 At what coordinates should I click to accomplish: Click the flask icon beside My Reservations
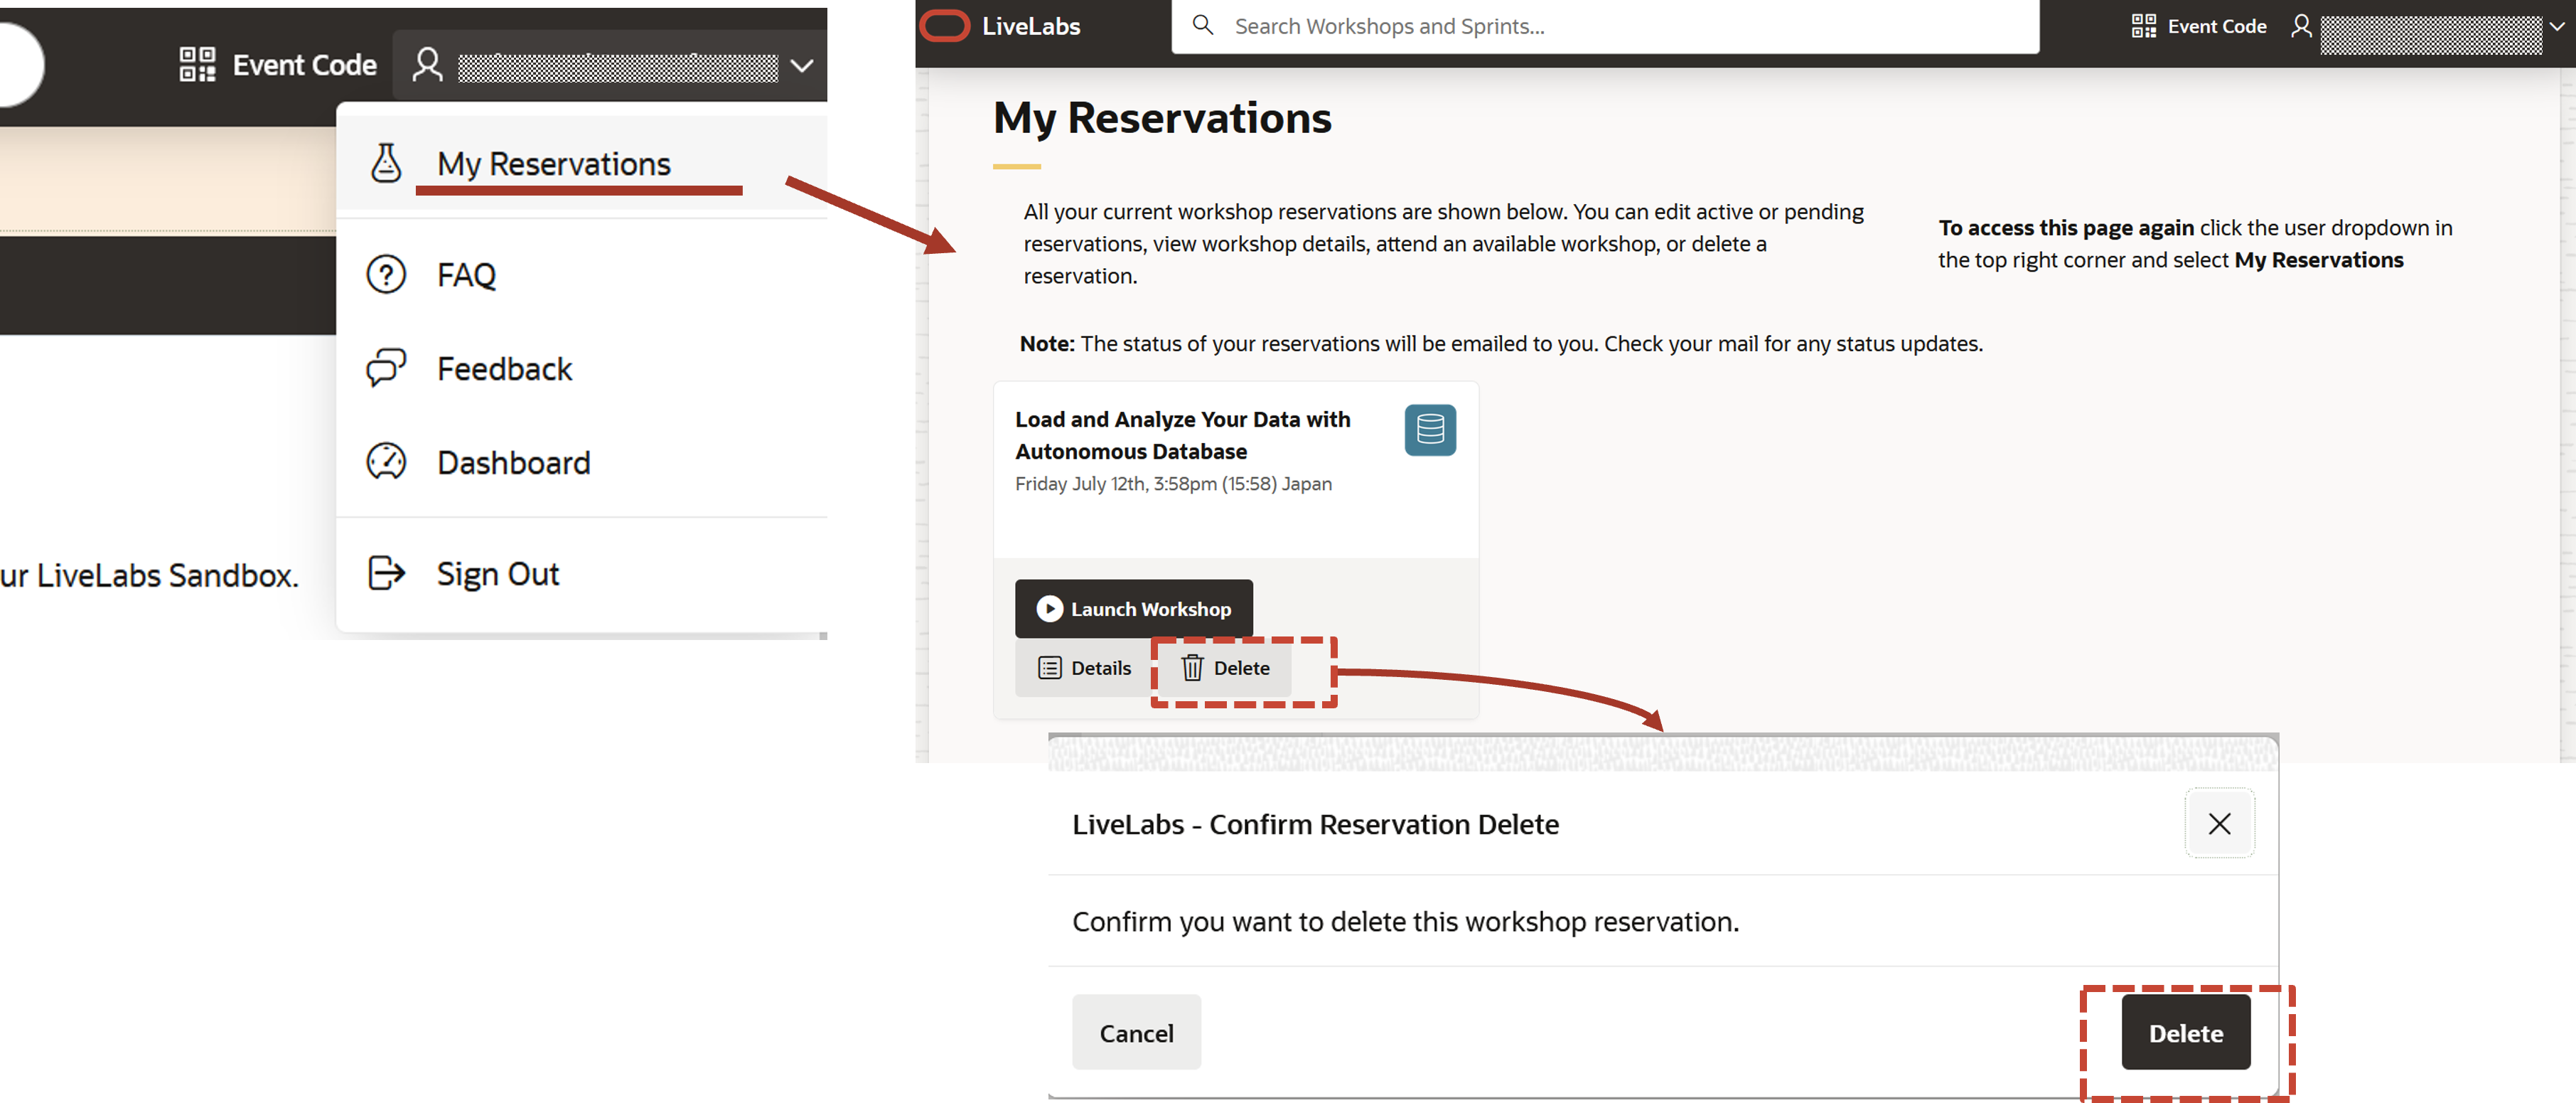tap(386, 163)
